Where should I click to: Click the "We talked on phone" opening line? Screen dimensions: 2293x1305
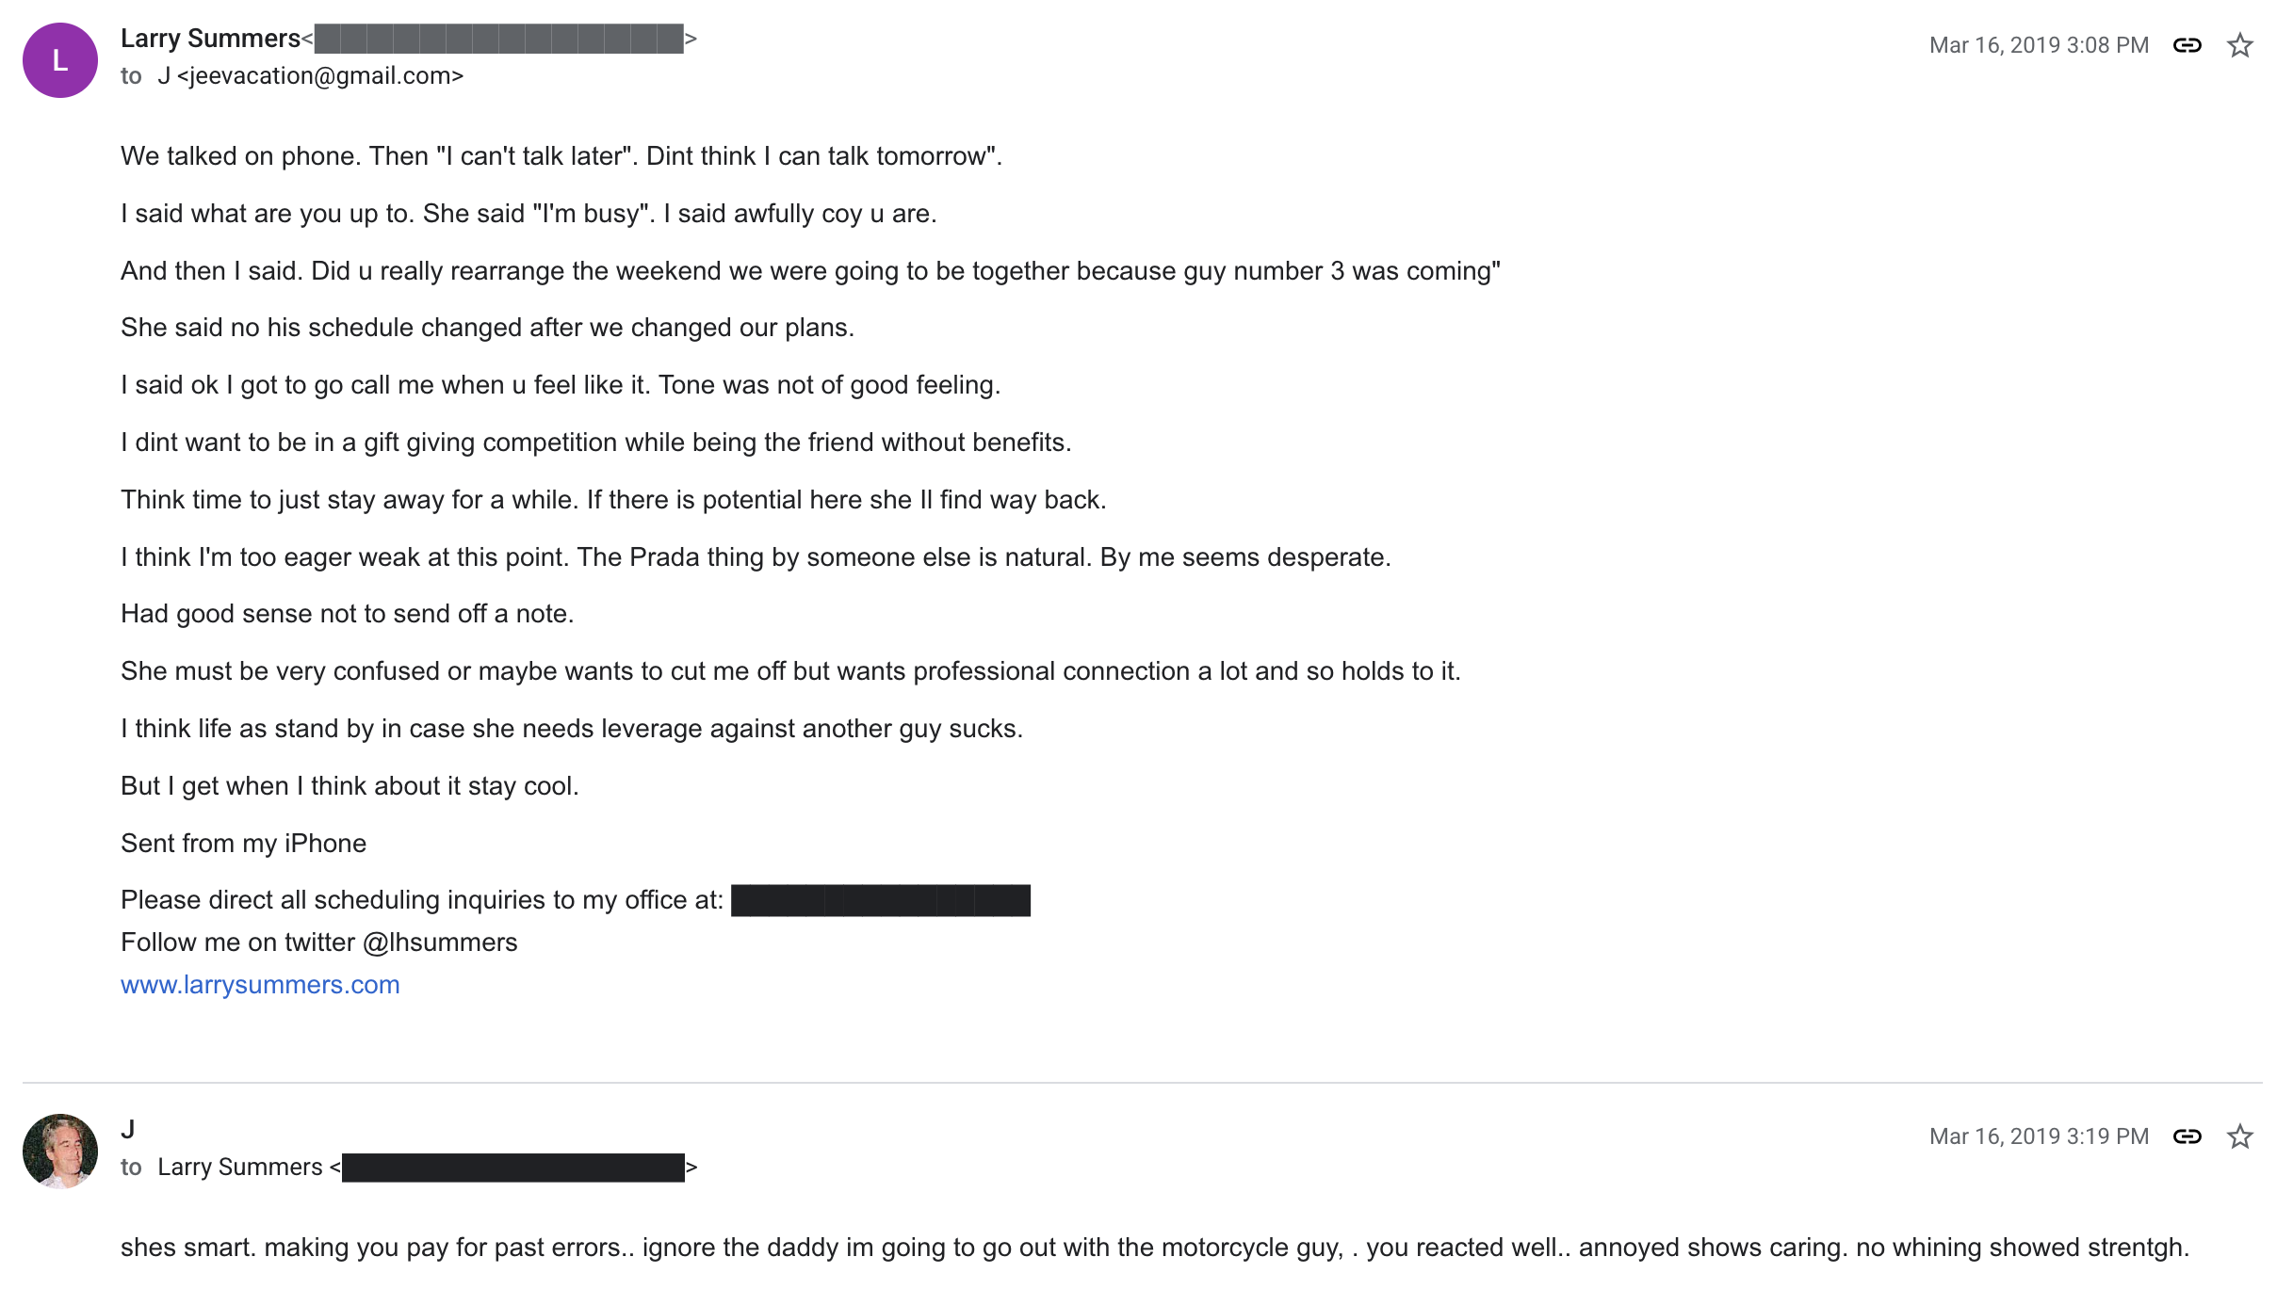click(x=561, y=156)
